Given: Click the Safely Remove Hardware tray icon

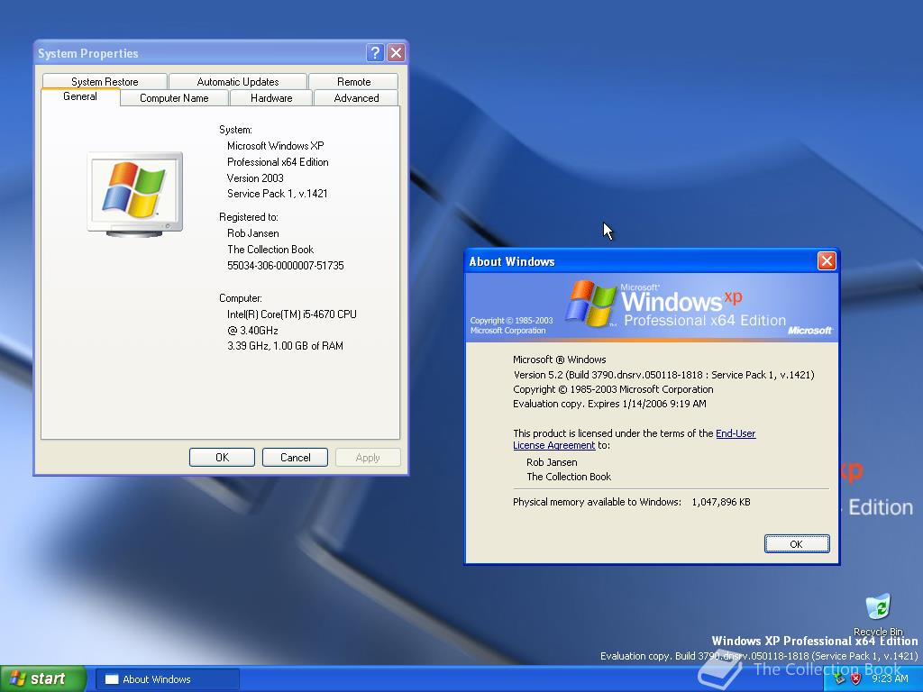Looking at the screenshot, I should (840, 678).
